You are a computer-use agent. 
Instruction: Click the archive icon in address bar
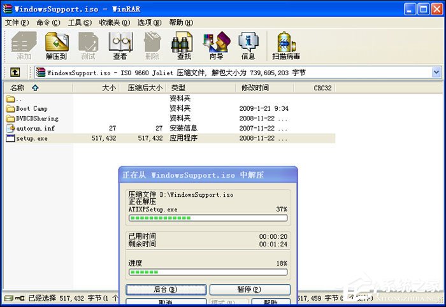(41, 73)
